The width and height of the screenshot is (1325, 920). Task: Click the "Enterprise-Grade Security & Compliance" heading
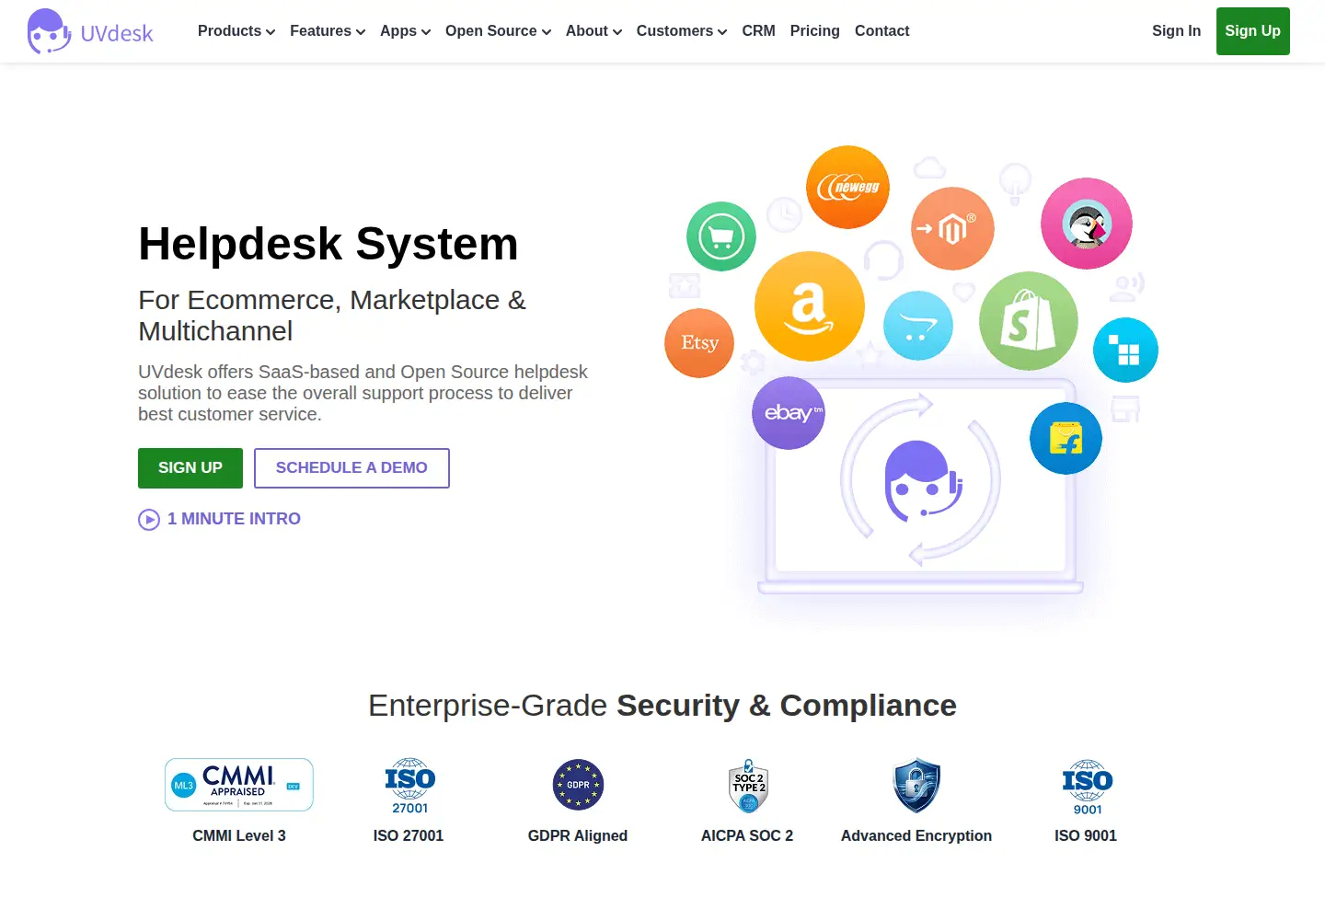(662, 706)
